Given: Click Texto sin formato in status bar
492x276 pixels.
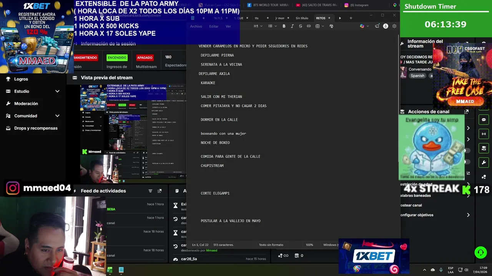Looking at the screenshot, I should (271, 245).
